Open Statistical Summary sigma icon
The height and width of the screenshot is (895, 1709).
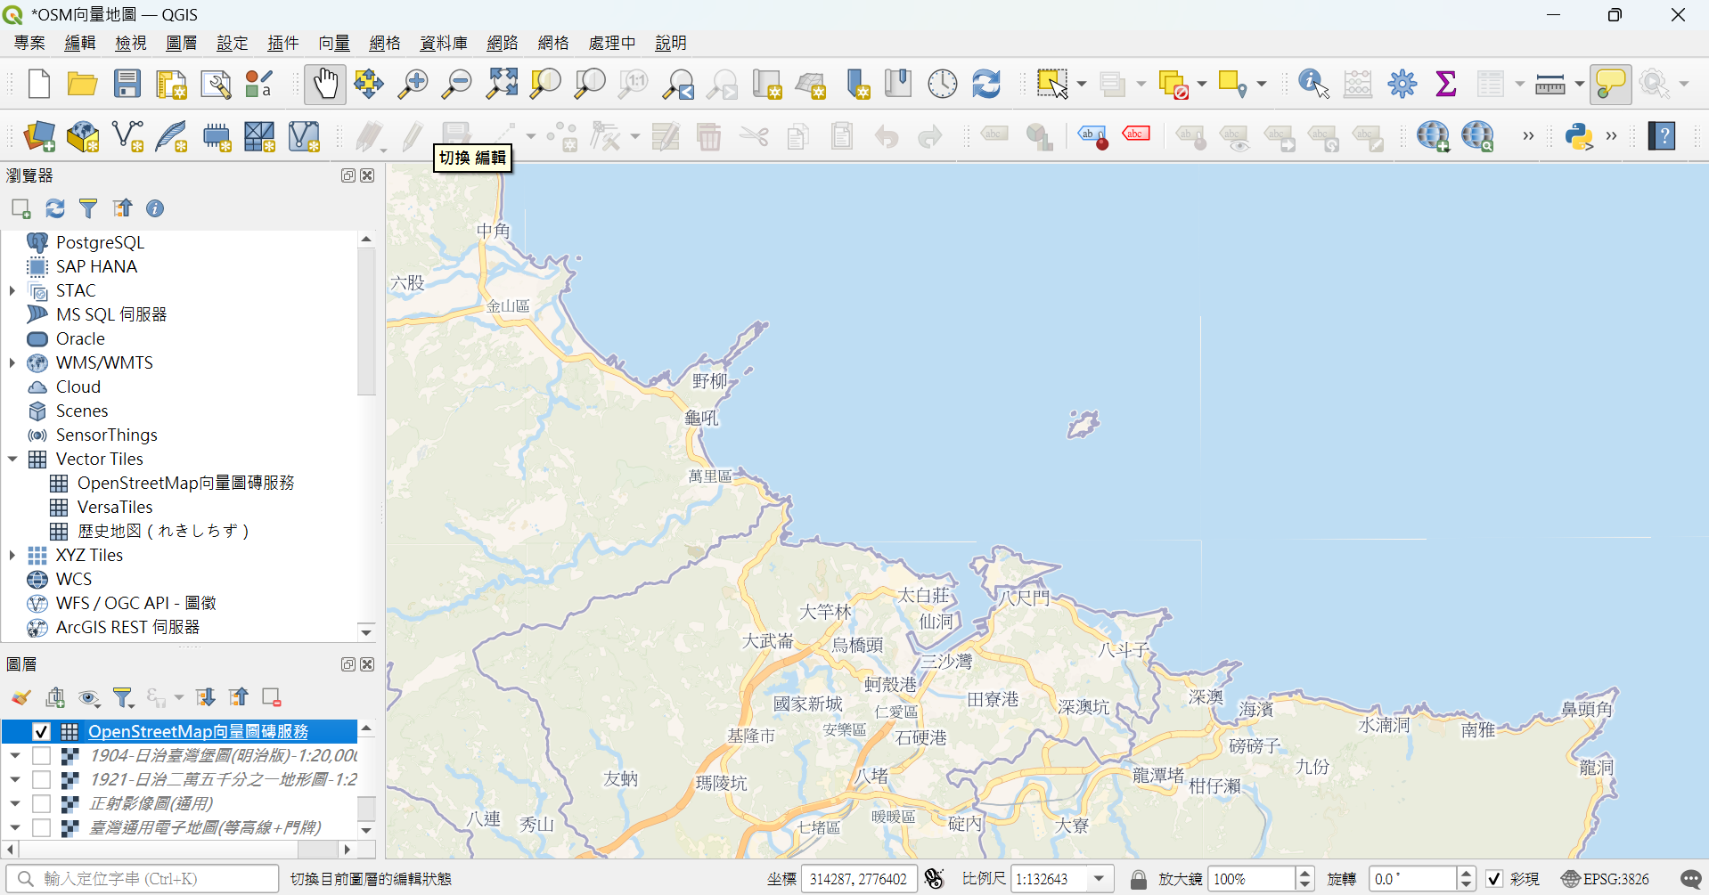(1446, 85)
